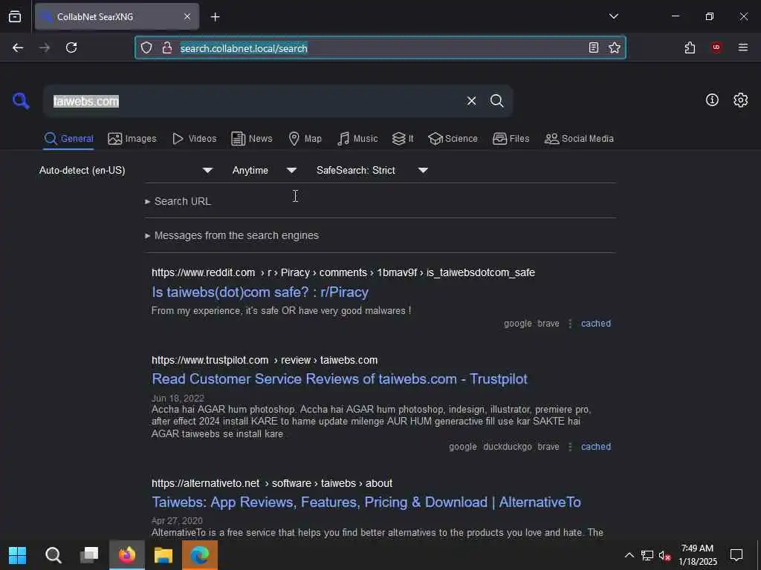Open Windows taskbar search
Screen dimensions: 761x570
54,555
